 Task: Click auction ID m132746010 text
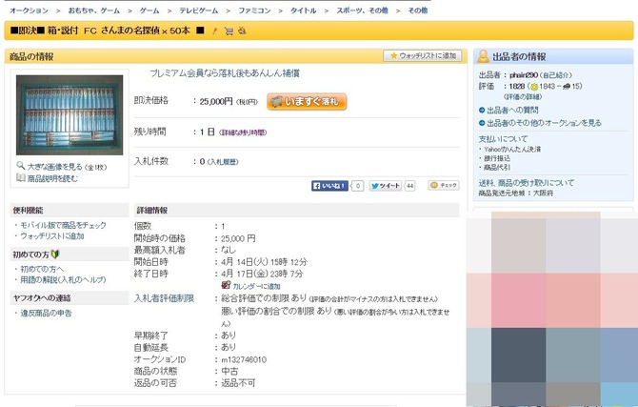coord(244,359)
